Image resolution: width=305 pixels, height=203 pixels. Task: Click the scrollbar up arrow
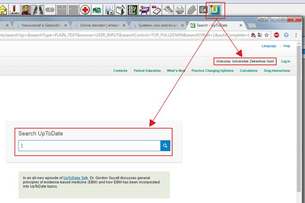click(299, 44)
